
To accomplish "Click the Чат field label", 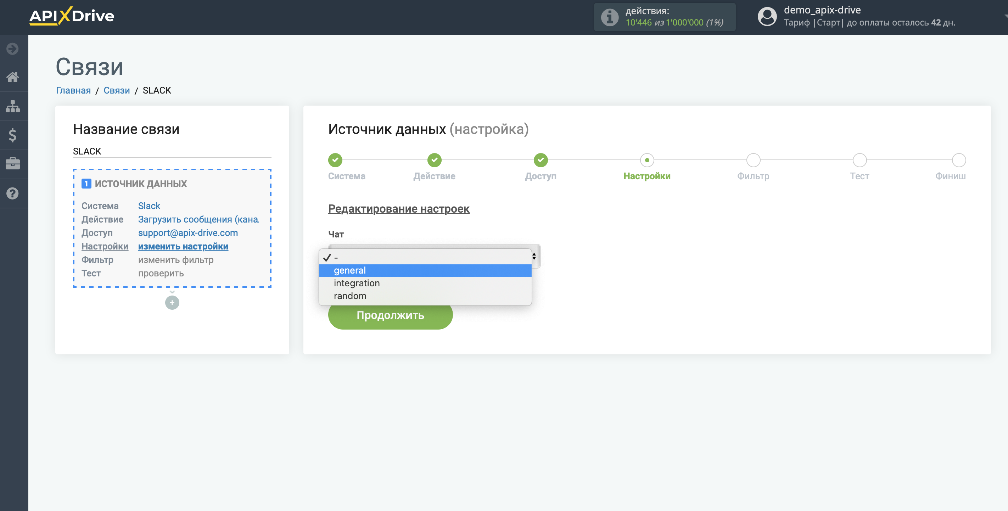I will 336,234.
